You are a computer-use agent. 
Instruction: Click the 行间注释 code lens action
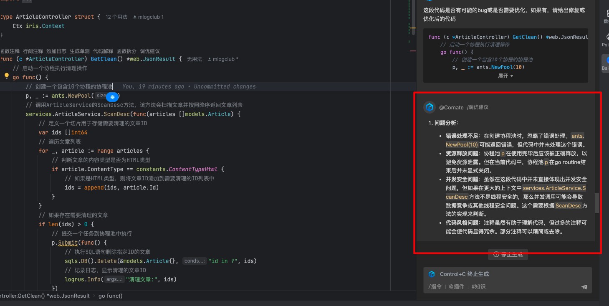coord(33,51)
